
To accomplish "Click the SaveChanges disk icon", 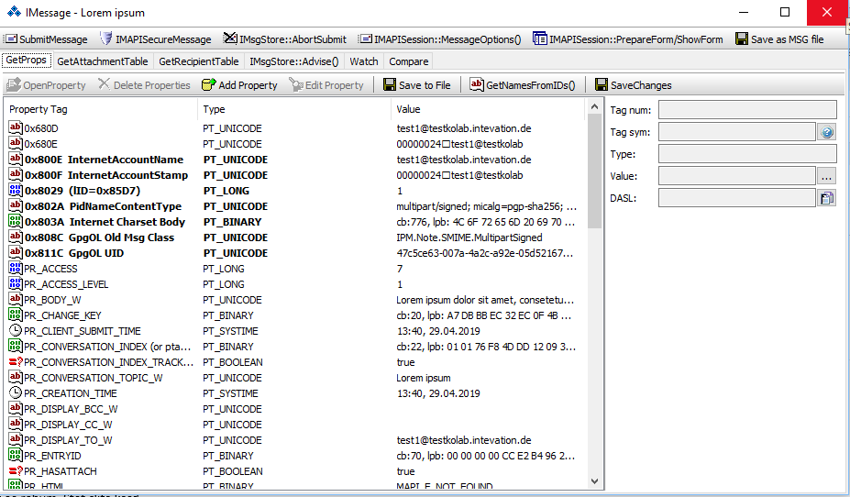I will coord(602,85).
